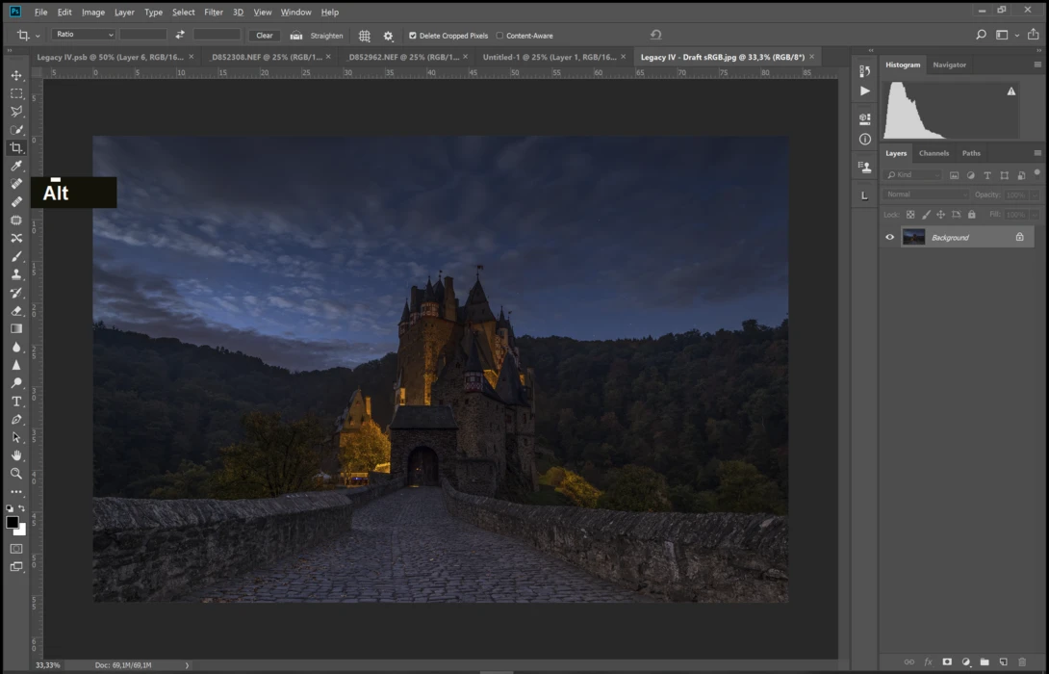This screenshot has width=1049, height=674.
Task: Select the Hand tool
Action: click(16, 455)
